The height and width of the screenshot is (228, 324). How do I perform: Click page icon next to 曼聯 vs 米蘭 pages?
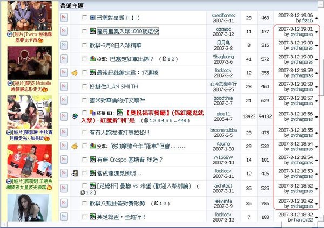[x=82, y=192]
